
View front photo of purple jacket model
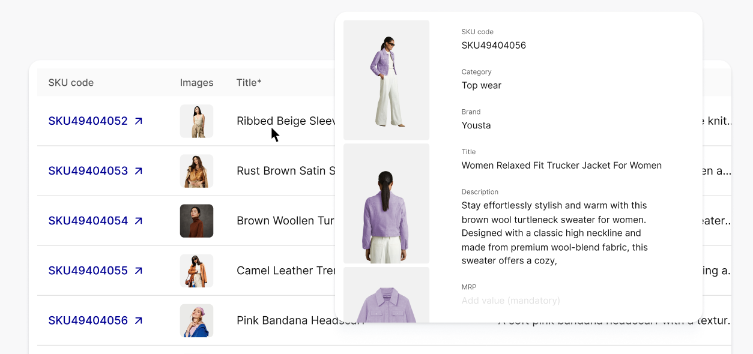click(x=386, y=80)
